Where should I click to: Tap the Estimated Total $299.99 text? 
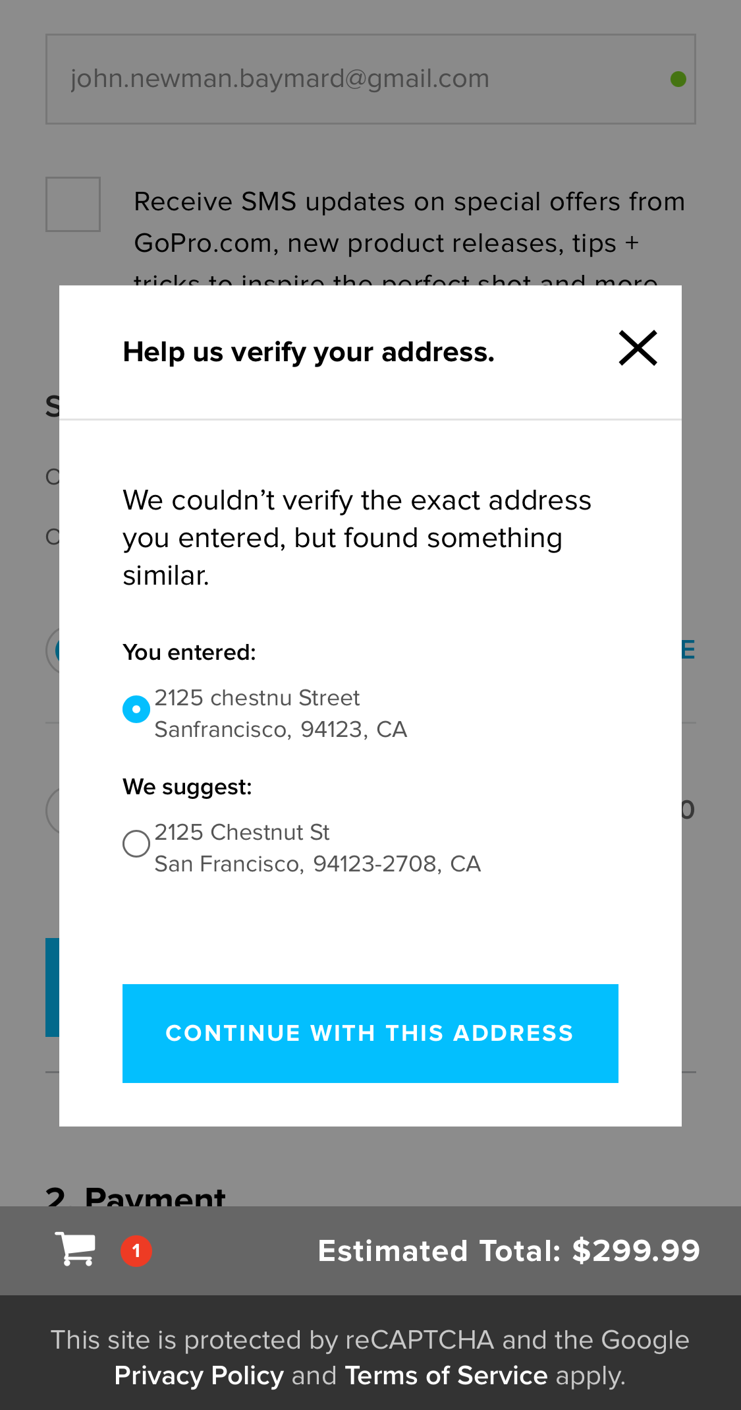tap(508, 1250)
